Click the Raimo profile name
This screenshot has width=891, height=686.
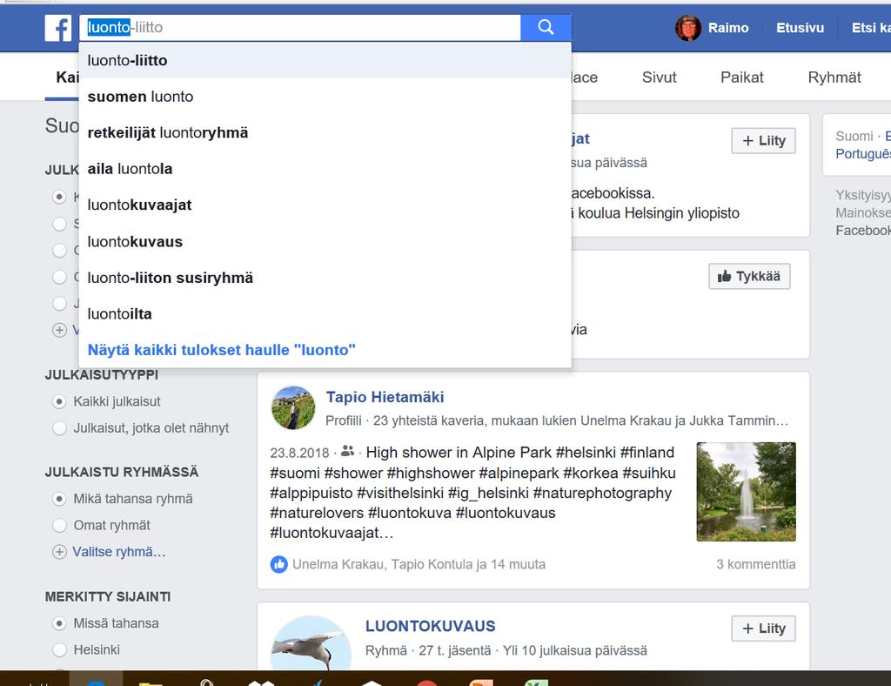coord(728,28)
